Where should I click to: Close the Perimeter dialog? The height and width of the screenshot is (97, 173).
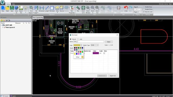pyautogui.click(x=117, y=35)
